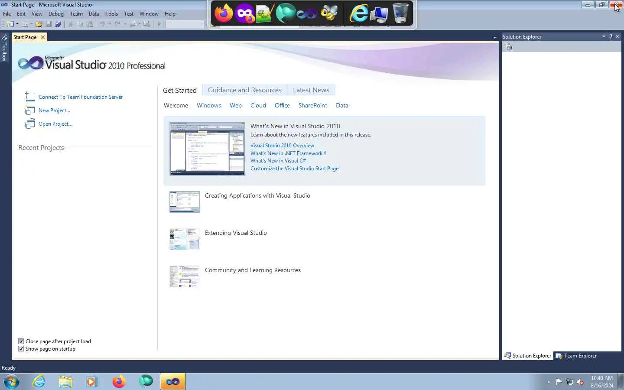
Task: Click the Add New Item toolbar icon
Action: point(25,24)
